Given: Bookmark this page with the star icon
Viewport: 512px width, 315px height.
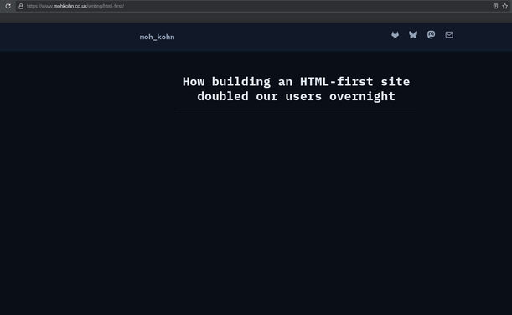Looking at the screenshot, I should (x=504, y=6).
